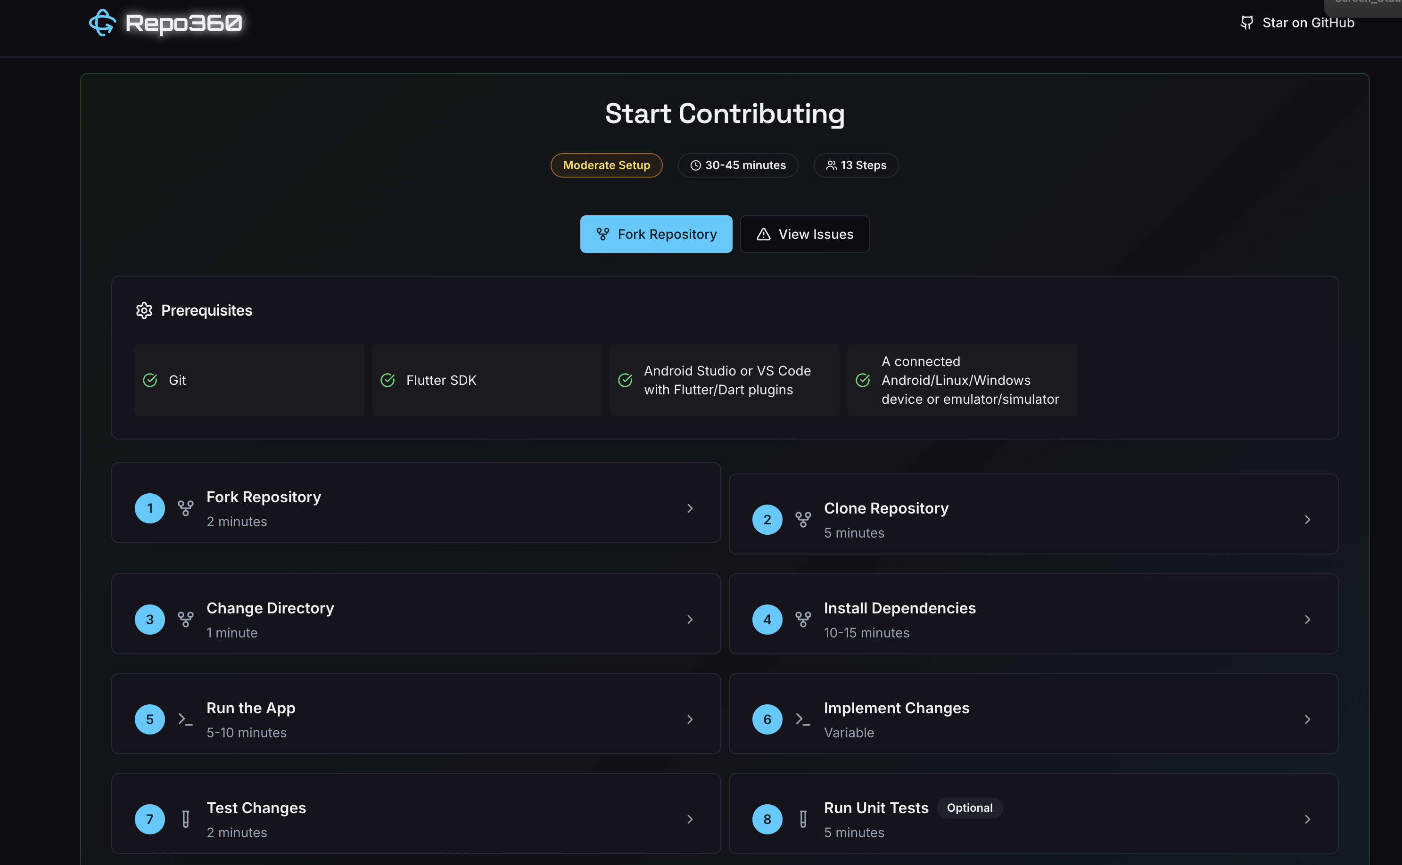Click the check mark beside Flutter SDK
Image resolution: width=1402 pixels, height=865 pixels.
pyautogui.click(x=388, y=381)
